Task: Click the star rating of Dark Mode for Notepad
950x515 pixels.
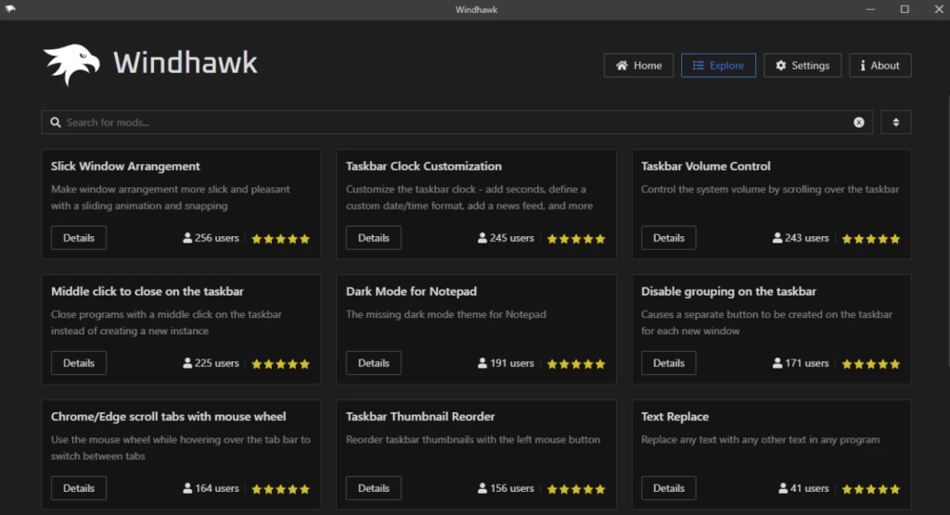Action: point(575,364)
